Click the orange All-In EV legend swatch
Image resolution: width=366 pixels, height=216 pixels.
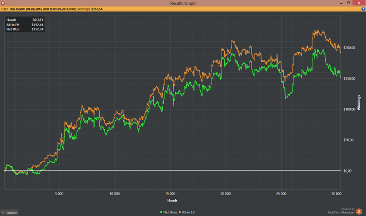(180, 212)
